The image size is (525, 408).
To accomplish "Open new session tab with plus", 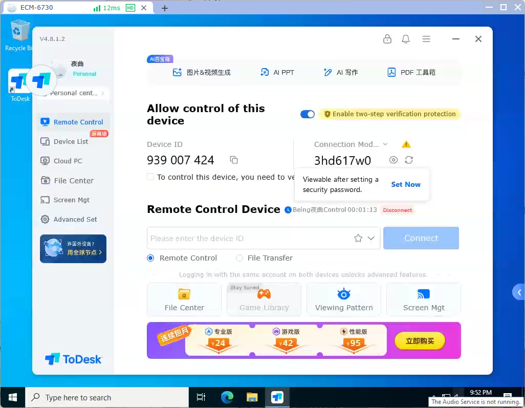I will tap(164, 8).
